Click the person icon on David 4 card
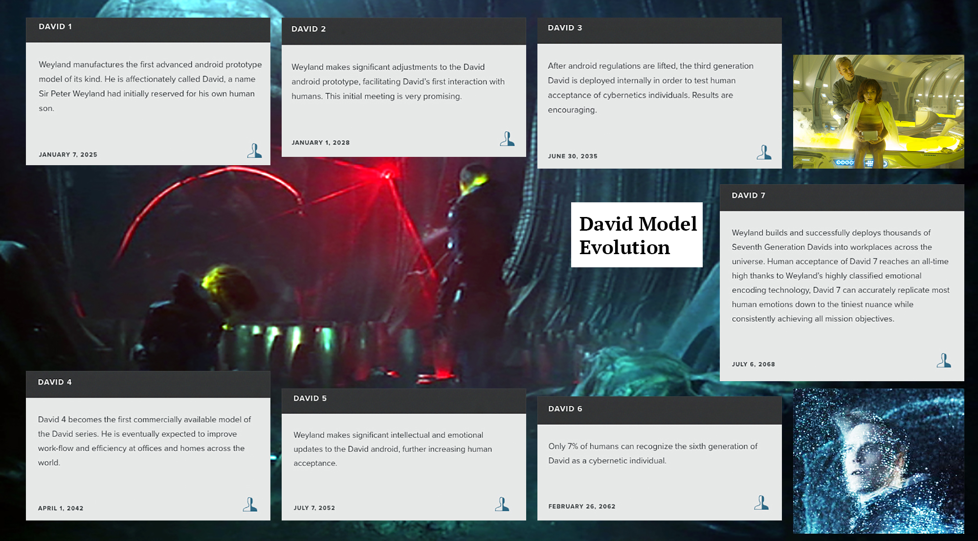The image size is (978, 541). click(x=250, y=505)
